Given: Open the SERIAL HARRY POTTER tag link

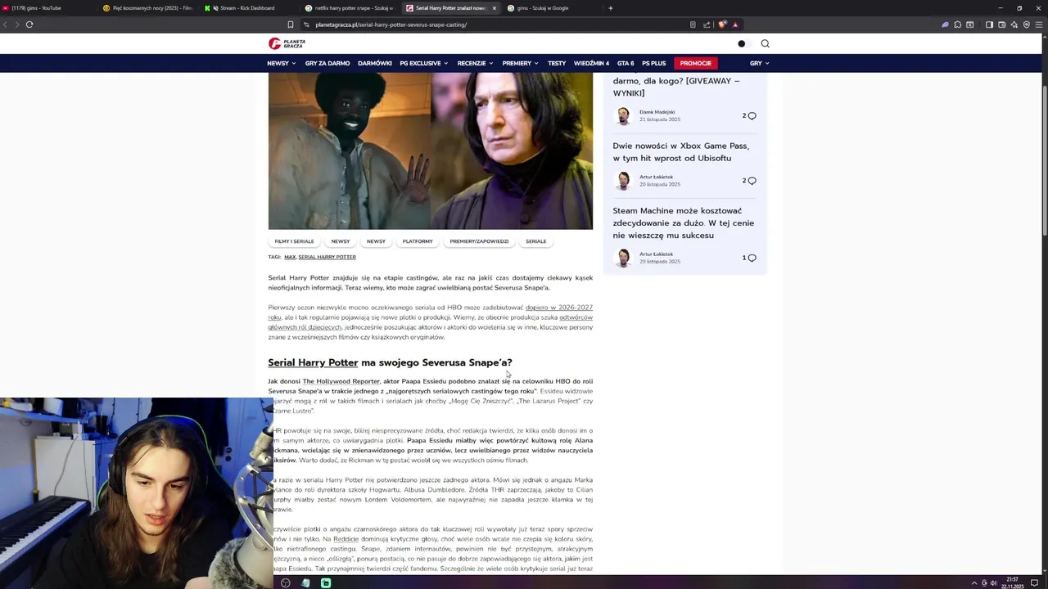Looking at the screenshot, I should click(327, 257).
